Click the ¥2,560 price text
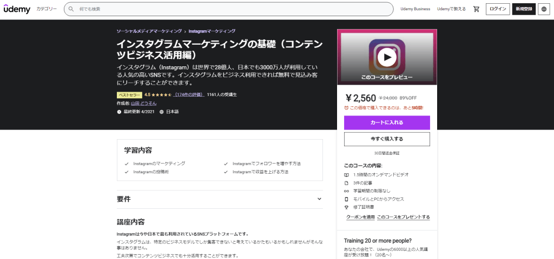Image resolution: width=554 pixels, height=259 pixels. [x=360, y=98]
